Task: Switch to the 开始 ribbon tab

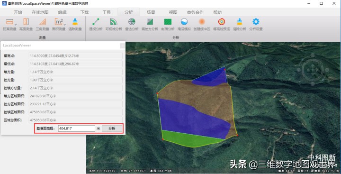Action: [x=18, y=12]
